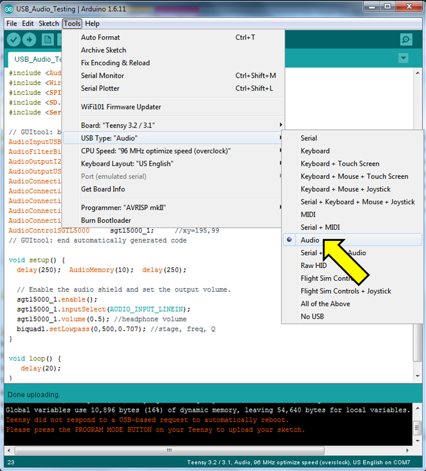This screenshot has height=471, width=426.
Task: Open Serial Monitor from Tools menu
Action: tap(173, 76)
